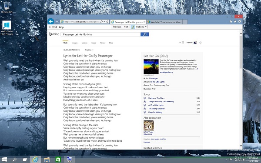
Task: Play the song Staring At The Stars
Action: pos(145,98)
